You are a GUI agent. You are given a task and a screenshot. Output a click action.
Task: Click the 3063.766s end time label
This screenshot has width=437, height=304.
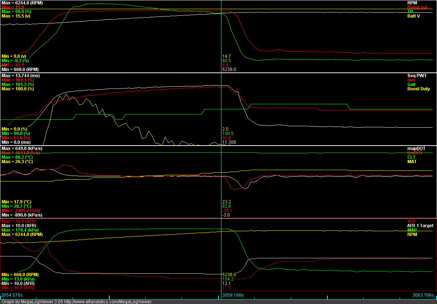(x=423, y=295)
